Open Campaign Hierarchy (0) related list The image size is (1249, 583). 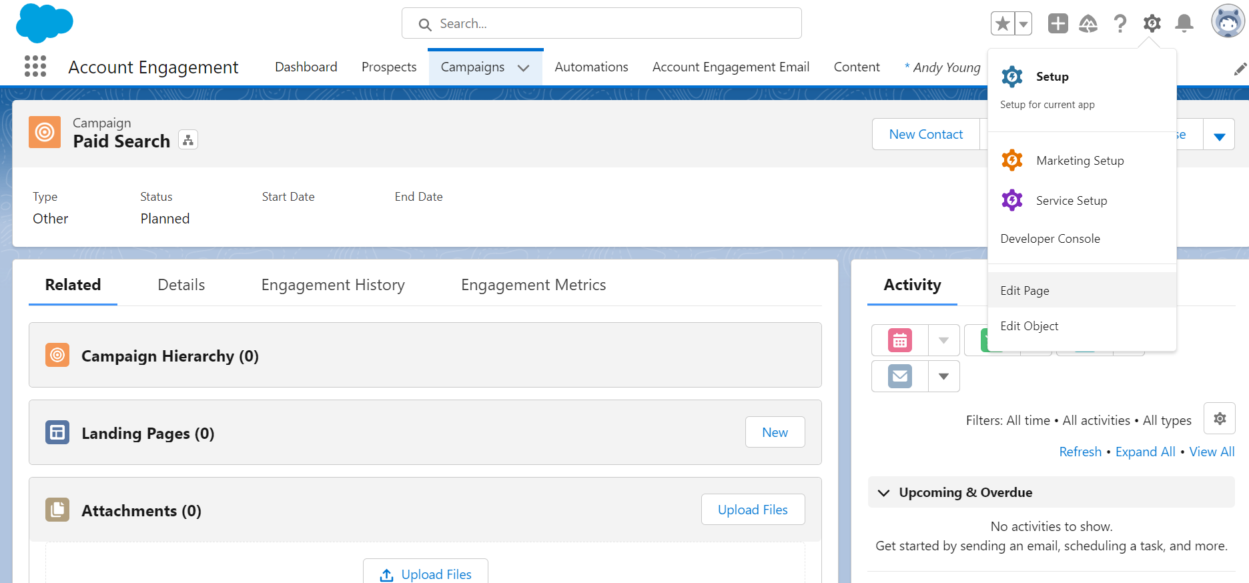tap(169, 356)
